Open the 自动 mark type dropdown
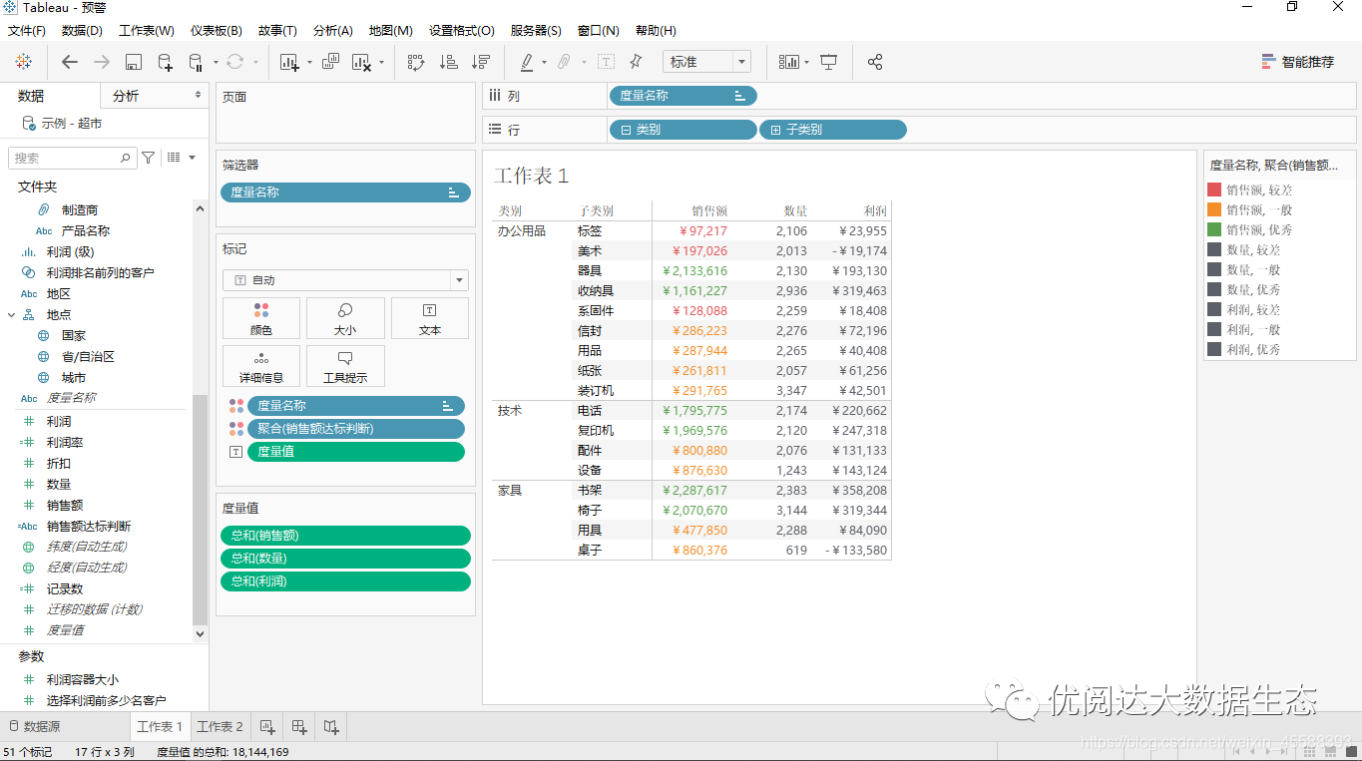Image resolution: width=1362 pixels, height=761 pixels. [x=345, y=280]
